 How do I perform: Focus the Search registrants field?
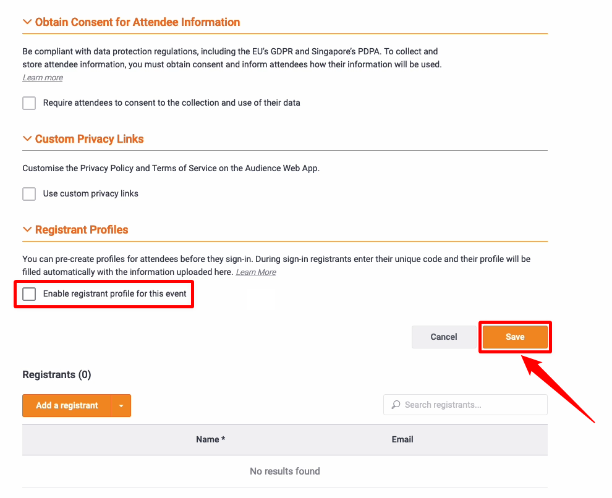click(x=473, y=405)
